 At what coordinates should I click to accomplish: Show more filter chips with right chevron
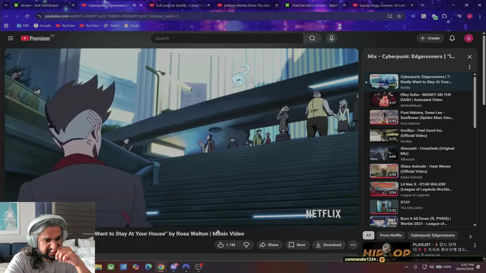(x=470, y=237)
